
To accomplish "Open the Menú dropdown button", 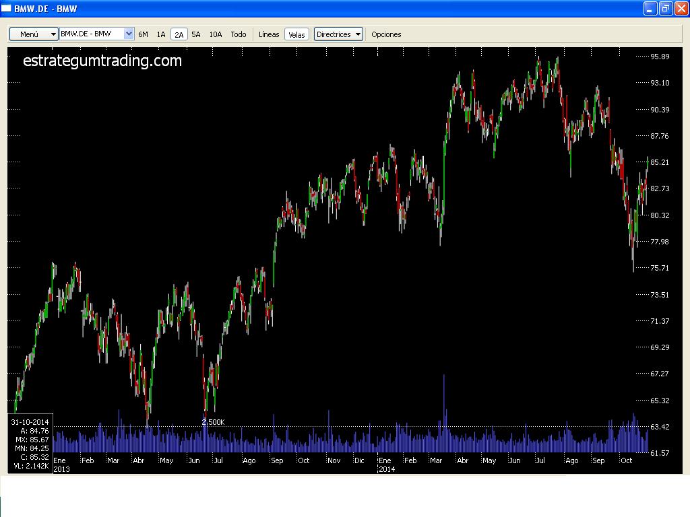I will 34,34.
